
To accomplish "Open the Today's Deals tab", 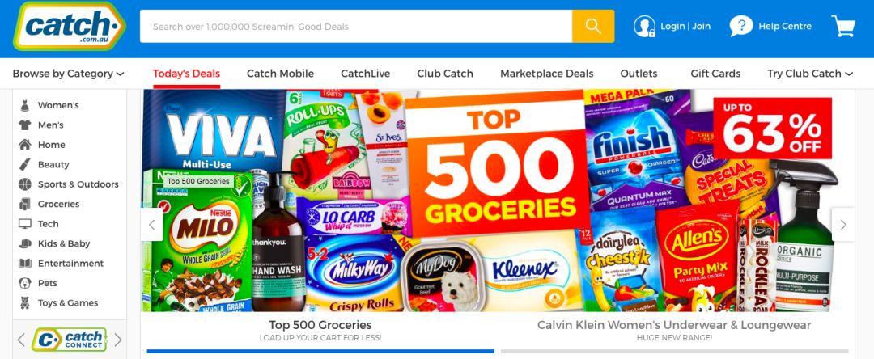I will click(x=187, y=74).
